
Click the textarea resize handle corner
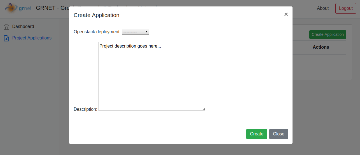(x=204, y=109)
